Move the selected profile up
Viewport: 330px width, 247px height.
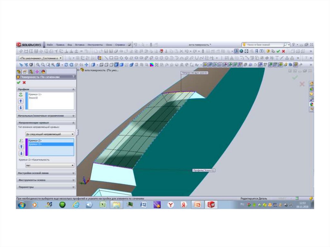coord(21,101)
